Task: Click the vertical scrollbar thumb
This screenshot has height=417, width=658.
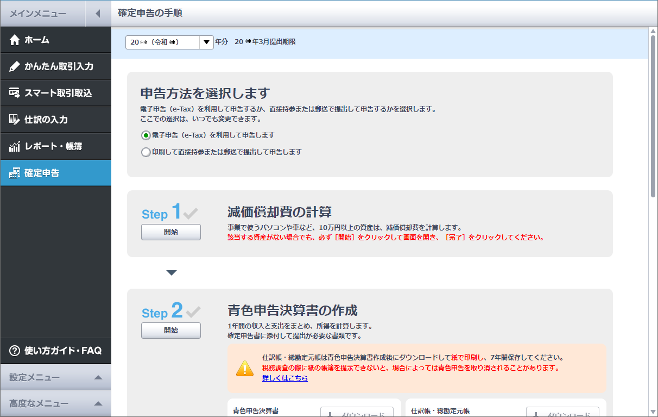Action: pyautogui.click(x=653, y=114)
